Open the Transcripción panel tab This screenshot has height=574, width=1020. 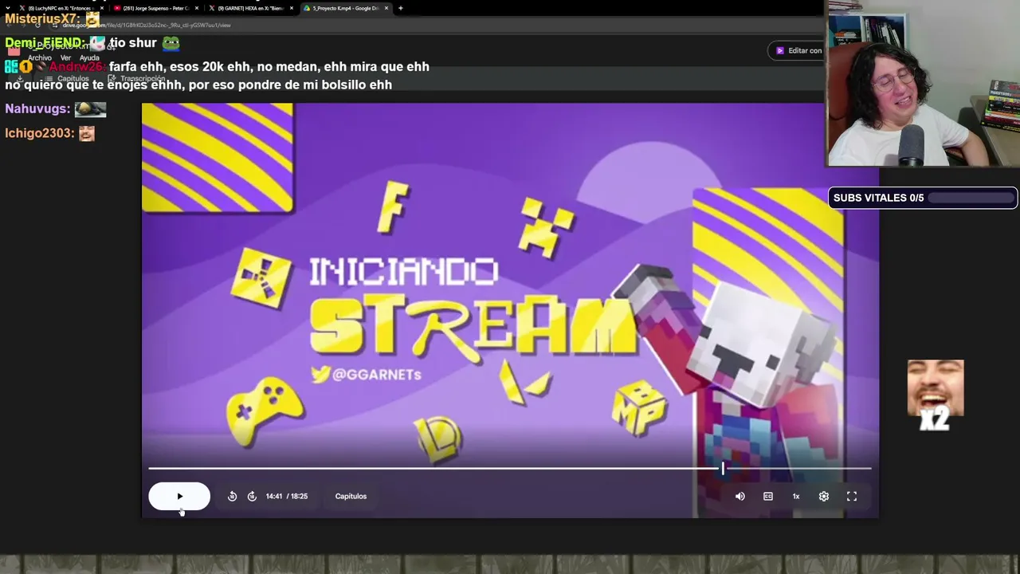pyautogui.click(x=137, y=79)
